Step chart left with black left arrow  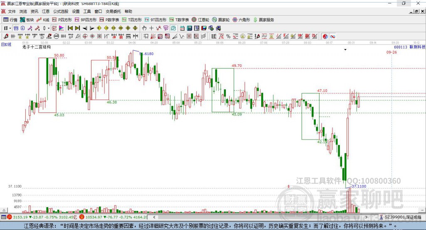coord(85,28)
